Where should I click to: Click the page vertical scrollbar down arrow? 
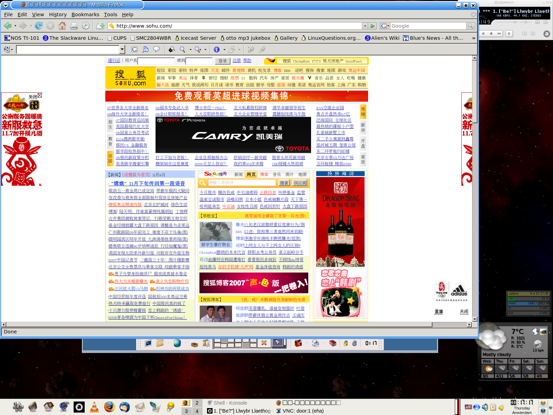pyautogui.click(x=475, y=319)
